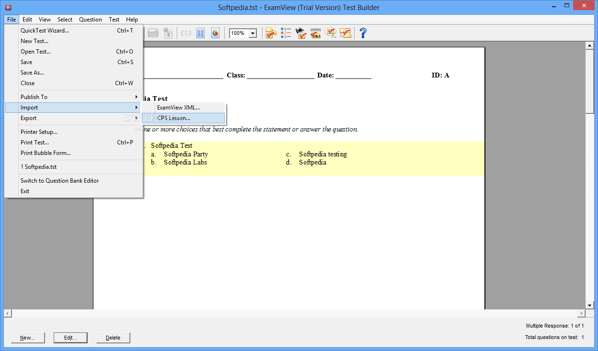Click the OBJ standard selection icon
This screenshot has width=598, height=351.
pos(315,33)
